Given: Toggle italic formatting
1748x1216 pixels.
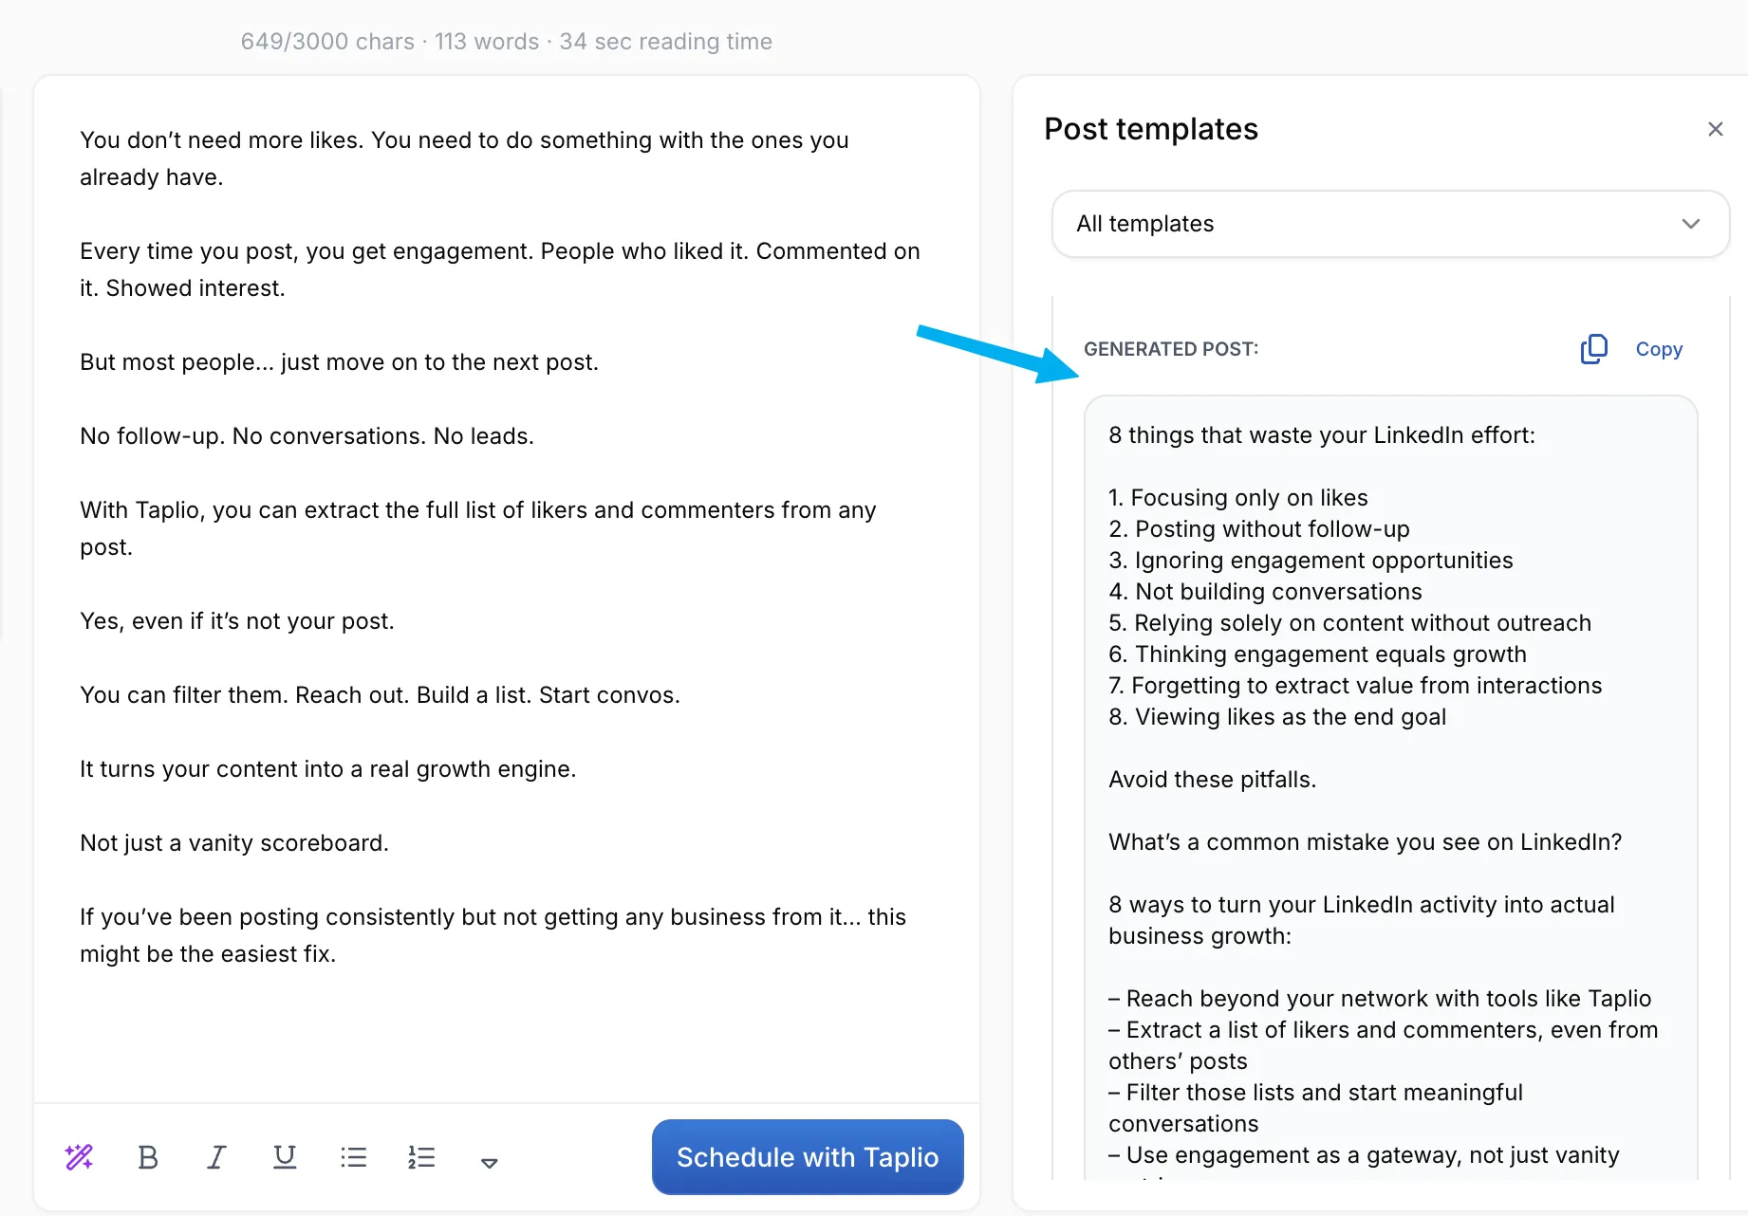Looking at the screenshot, I should tap(216, 1157).
